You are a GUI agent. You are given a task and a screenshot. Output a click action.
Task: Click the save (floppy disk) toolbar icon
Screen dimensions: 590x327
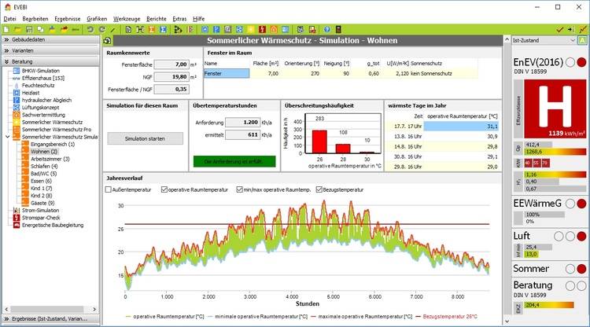coord(29,29)
